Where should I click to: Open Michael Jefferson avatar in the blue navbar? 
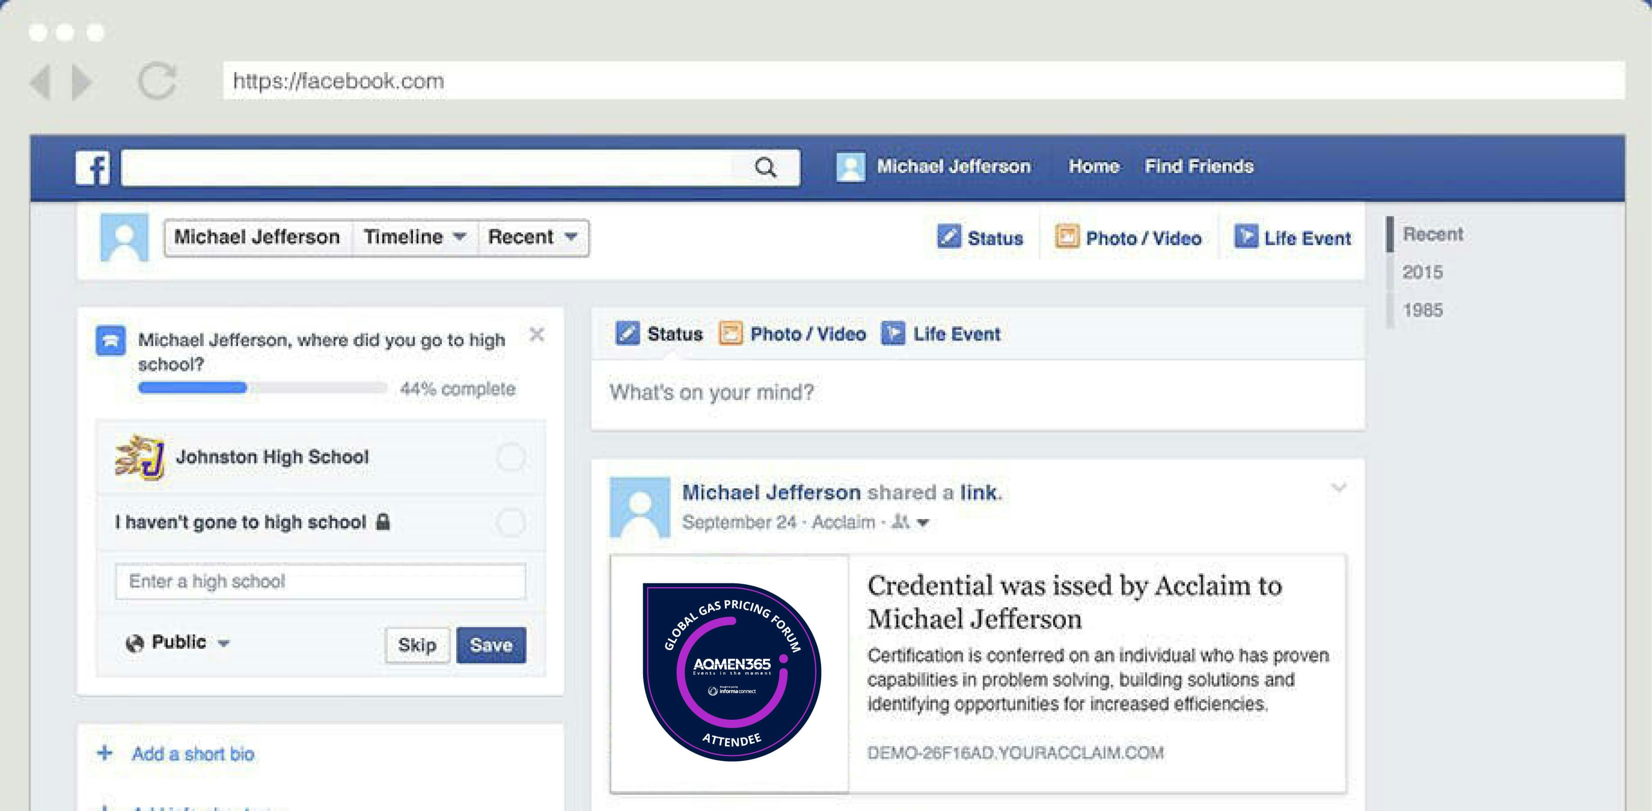point(850,167)
